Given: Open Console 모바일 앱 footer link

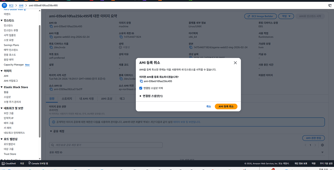Looking at the screenshot, I should pyautogui.click(x=38, y=164).
